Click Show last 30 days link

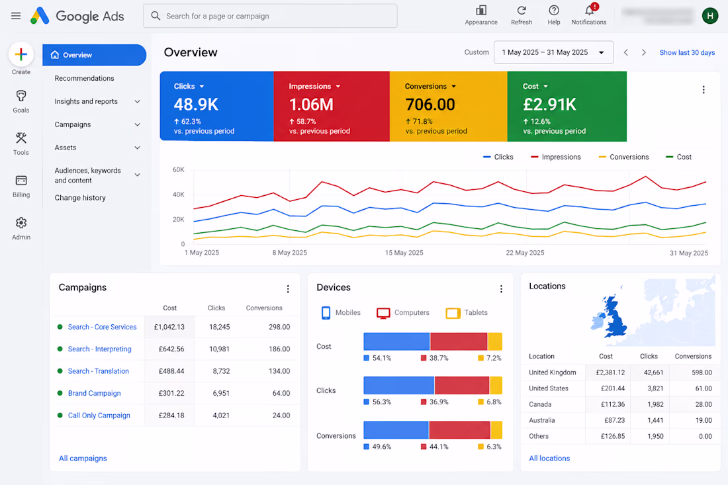click(x=687, y=52)
